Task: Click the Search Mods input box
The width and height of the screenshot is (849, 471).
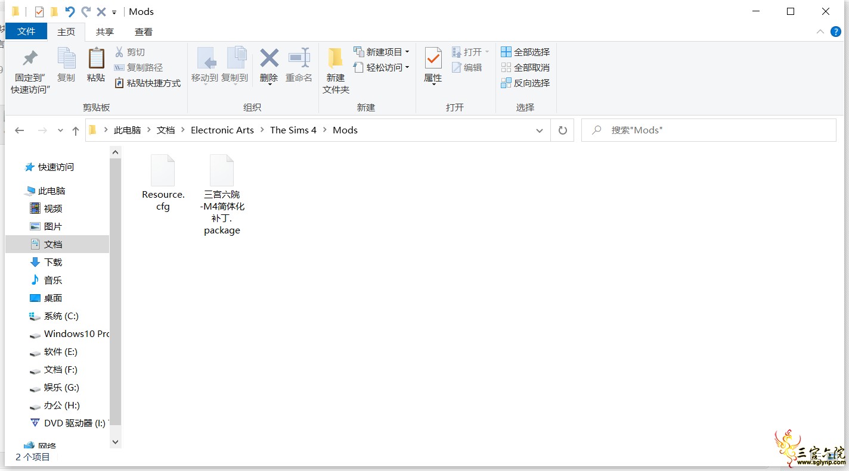Action: point(709,130)
